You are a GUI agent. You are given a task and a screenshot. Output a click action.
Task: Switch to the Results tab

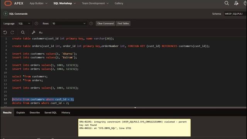[7, 112]
